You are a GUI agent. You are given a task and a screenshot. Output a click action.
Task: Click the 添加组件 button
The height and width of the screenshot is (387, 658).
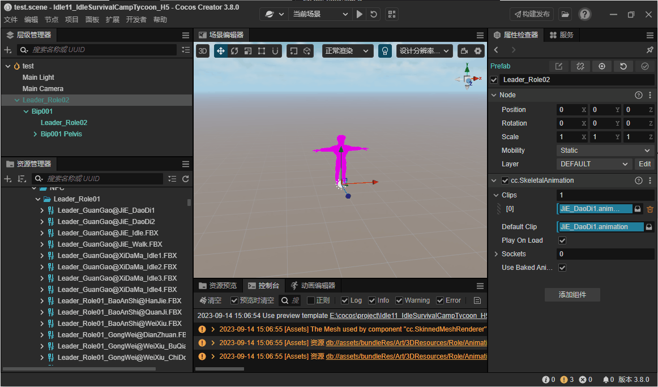(572, 295)
